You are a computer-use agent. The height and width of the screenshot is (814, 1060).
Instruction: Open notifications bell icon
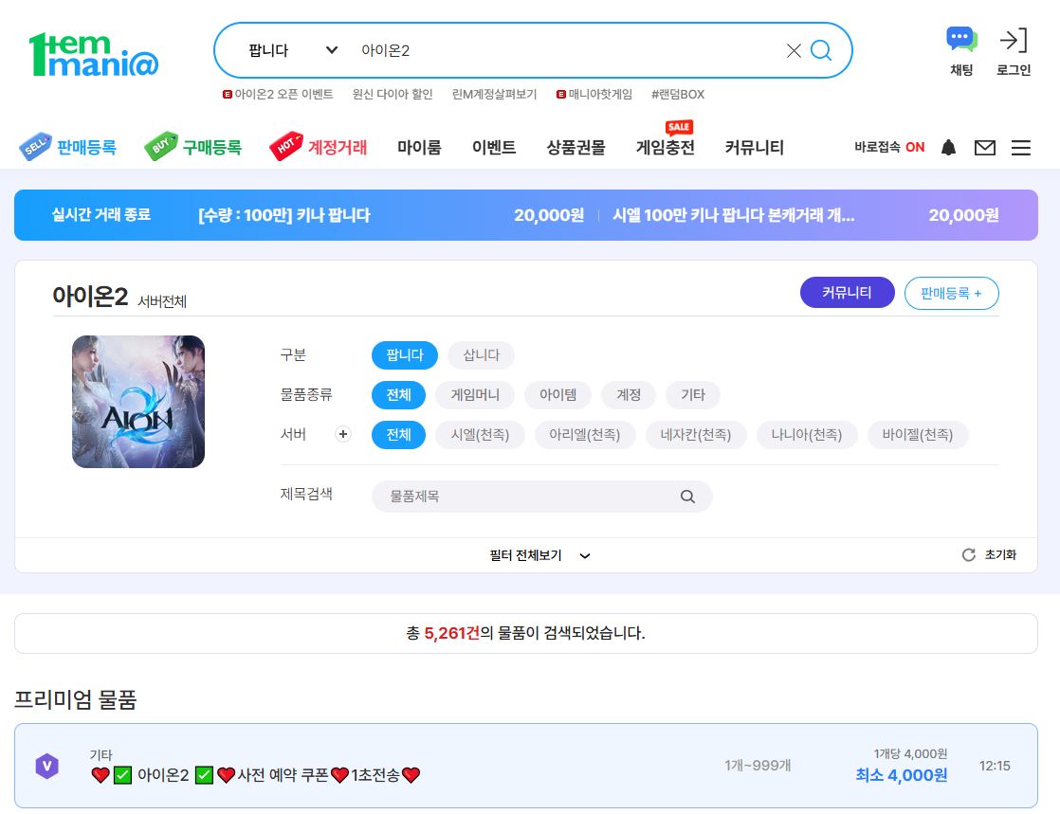click(948, 147)
